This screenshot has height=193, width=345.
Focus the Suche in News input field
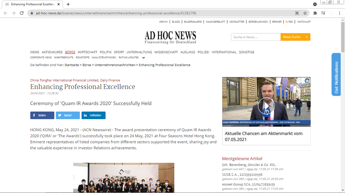(x=256, y=37)
